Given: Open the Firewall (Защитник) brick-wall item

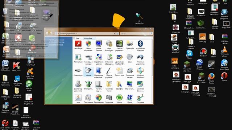Looking at the screenshot, I should 109,99.
